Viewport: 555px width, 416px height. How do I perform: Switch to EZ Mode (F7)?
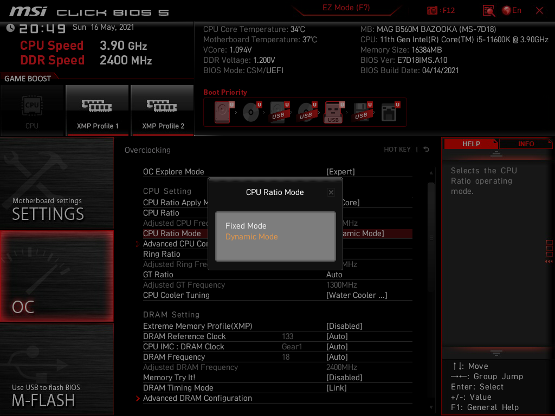(x=346, y=8)
